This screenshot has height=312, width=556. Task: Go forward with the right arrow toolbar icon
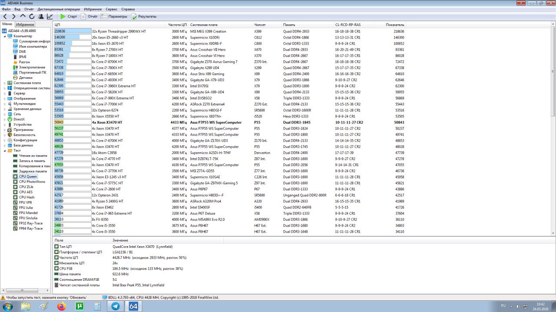(14, 16)
